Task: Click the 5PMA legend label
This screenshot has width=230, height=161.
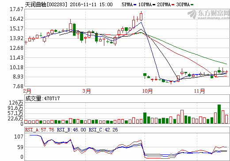Action: click(x=127, y=4)
